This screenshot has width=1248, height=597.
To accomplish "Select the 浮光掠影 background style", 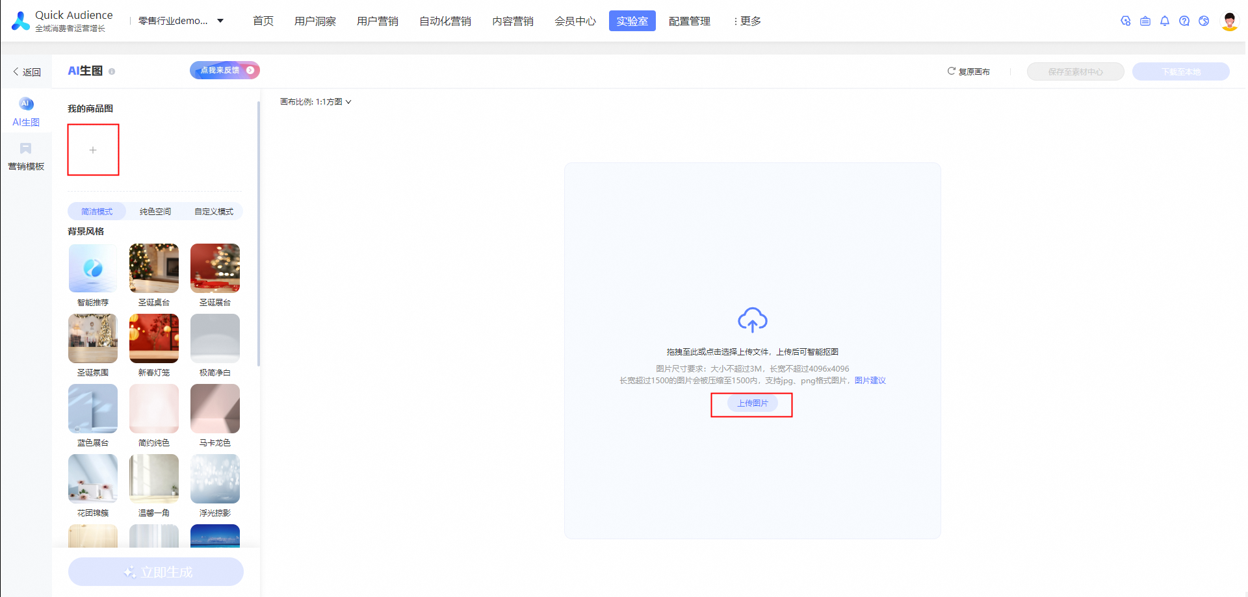I will 215,479.
